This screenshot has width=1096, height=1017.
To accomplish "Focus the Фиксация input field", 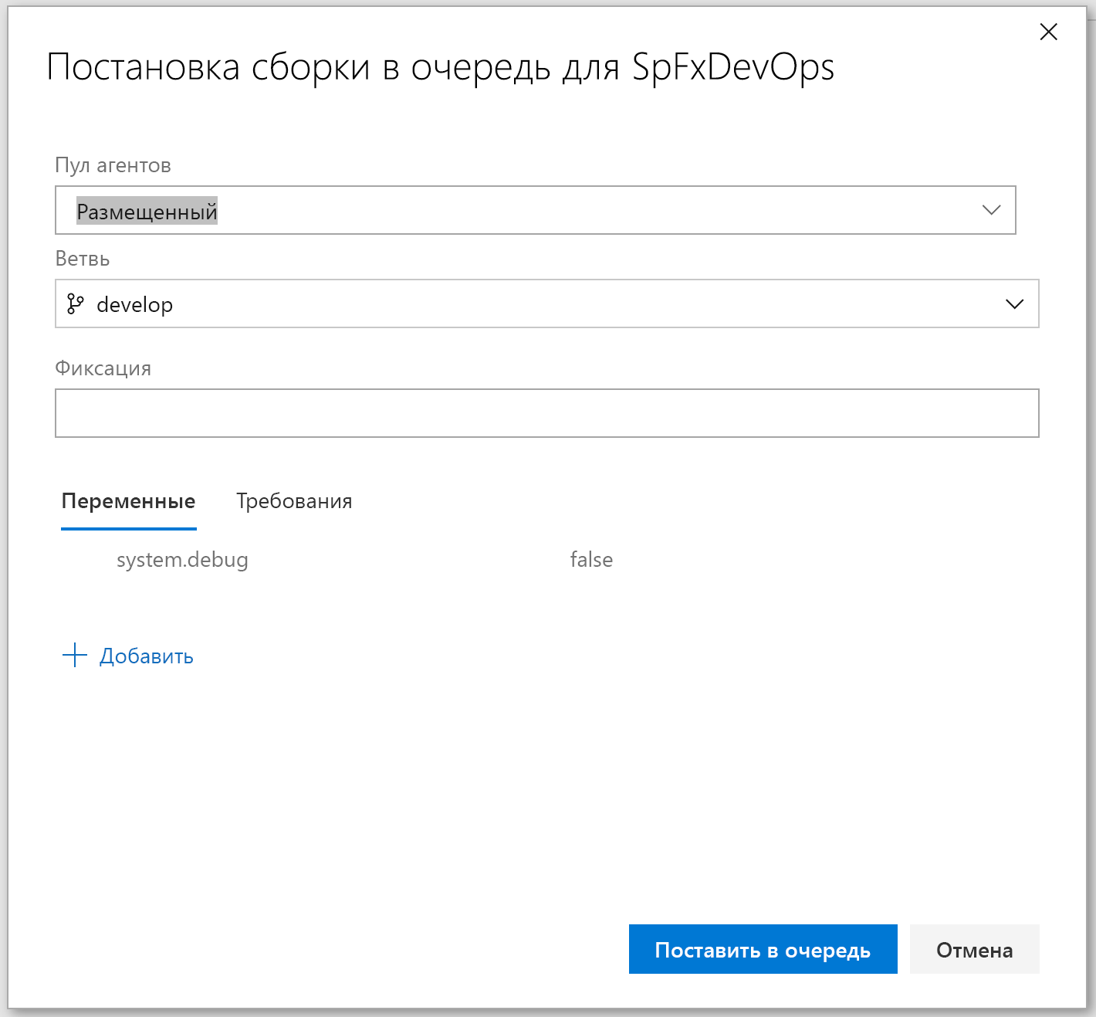I will click(x=546, y=413).
